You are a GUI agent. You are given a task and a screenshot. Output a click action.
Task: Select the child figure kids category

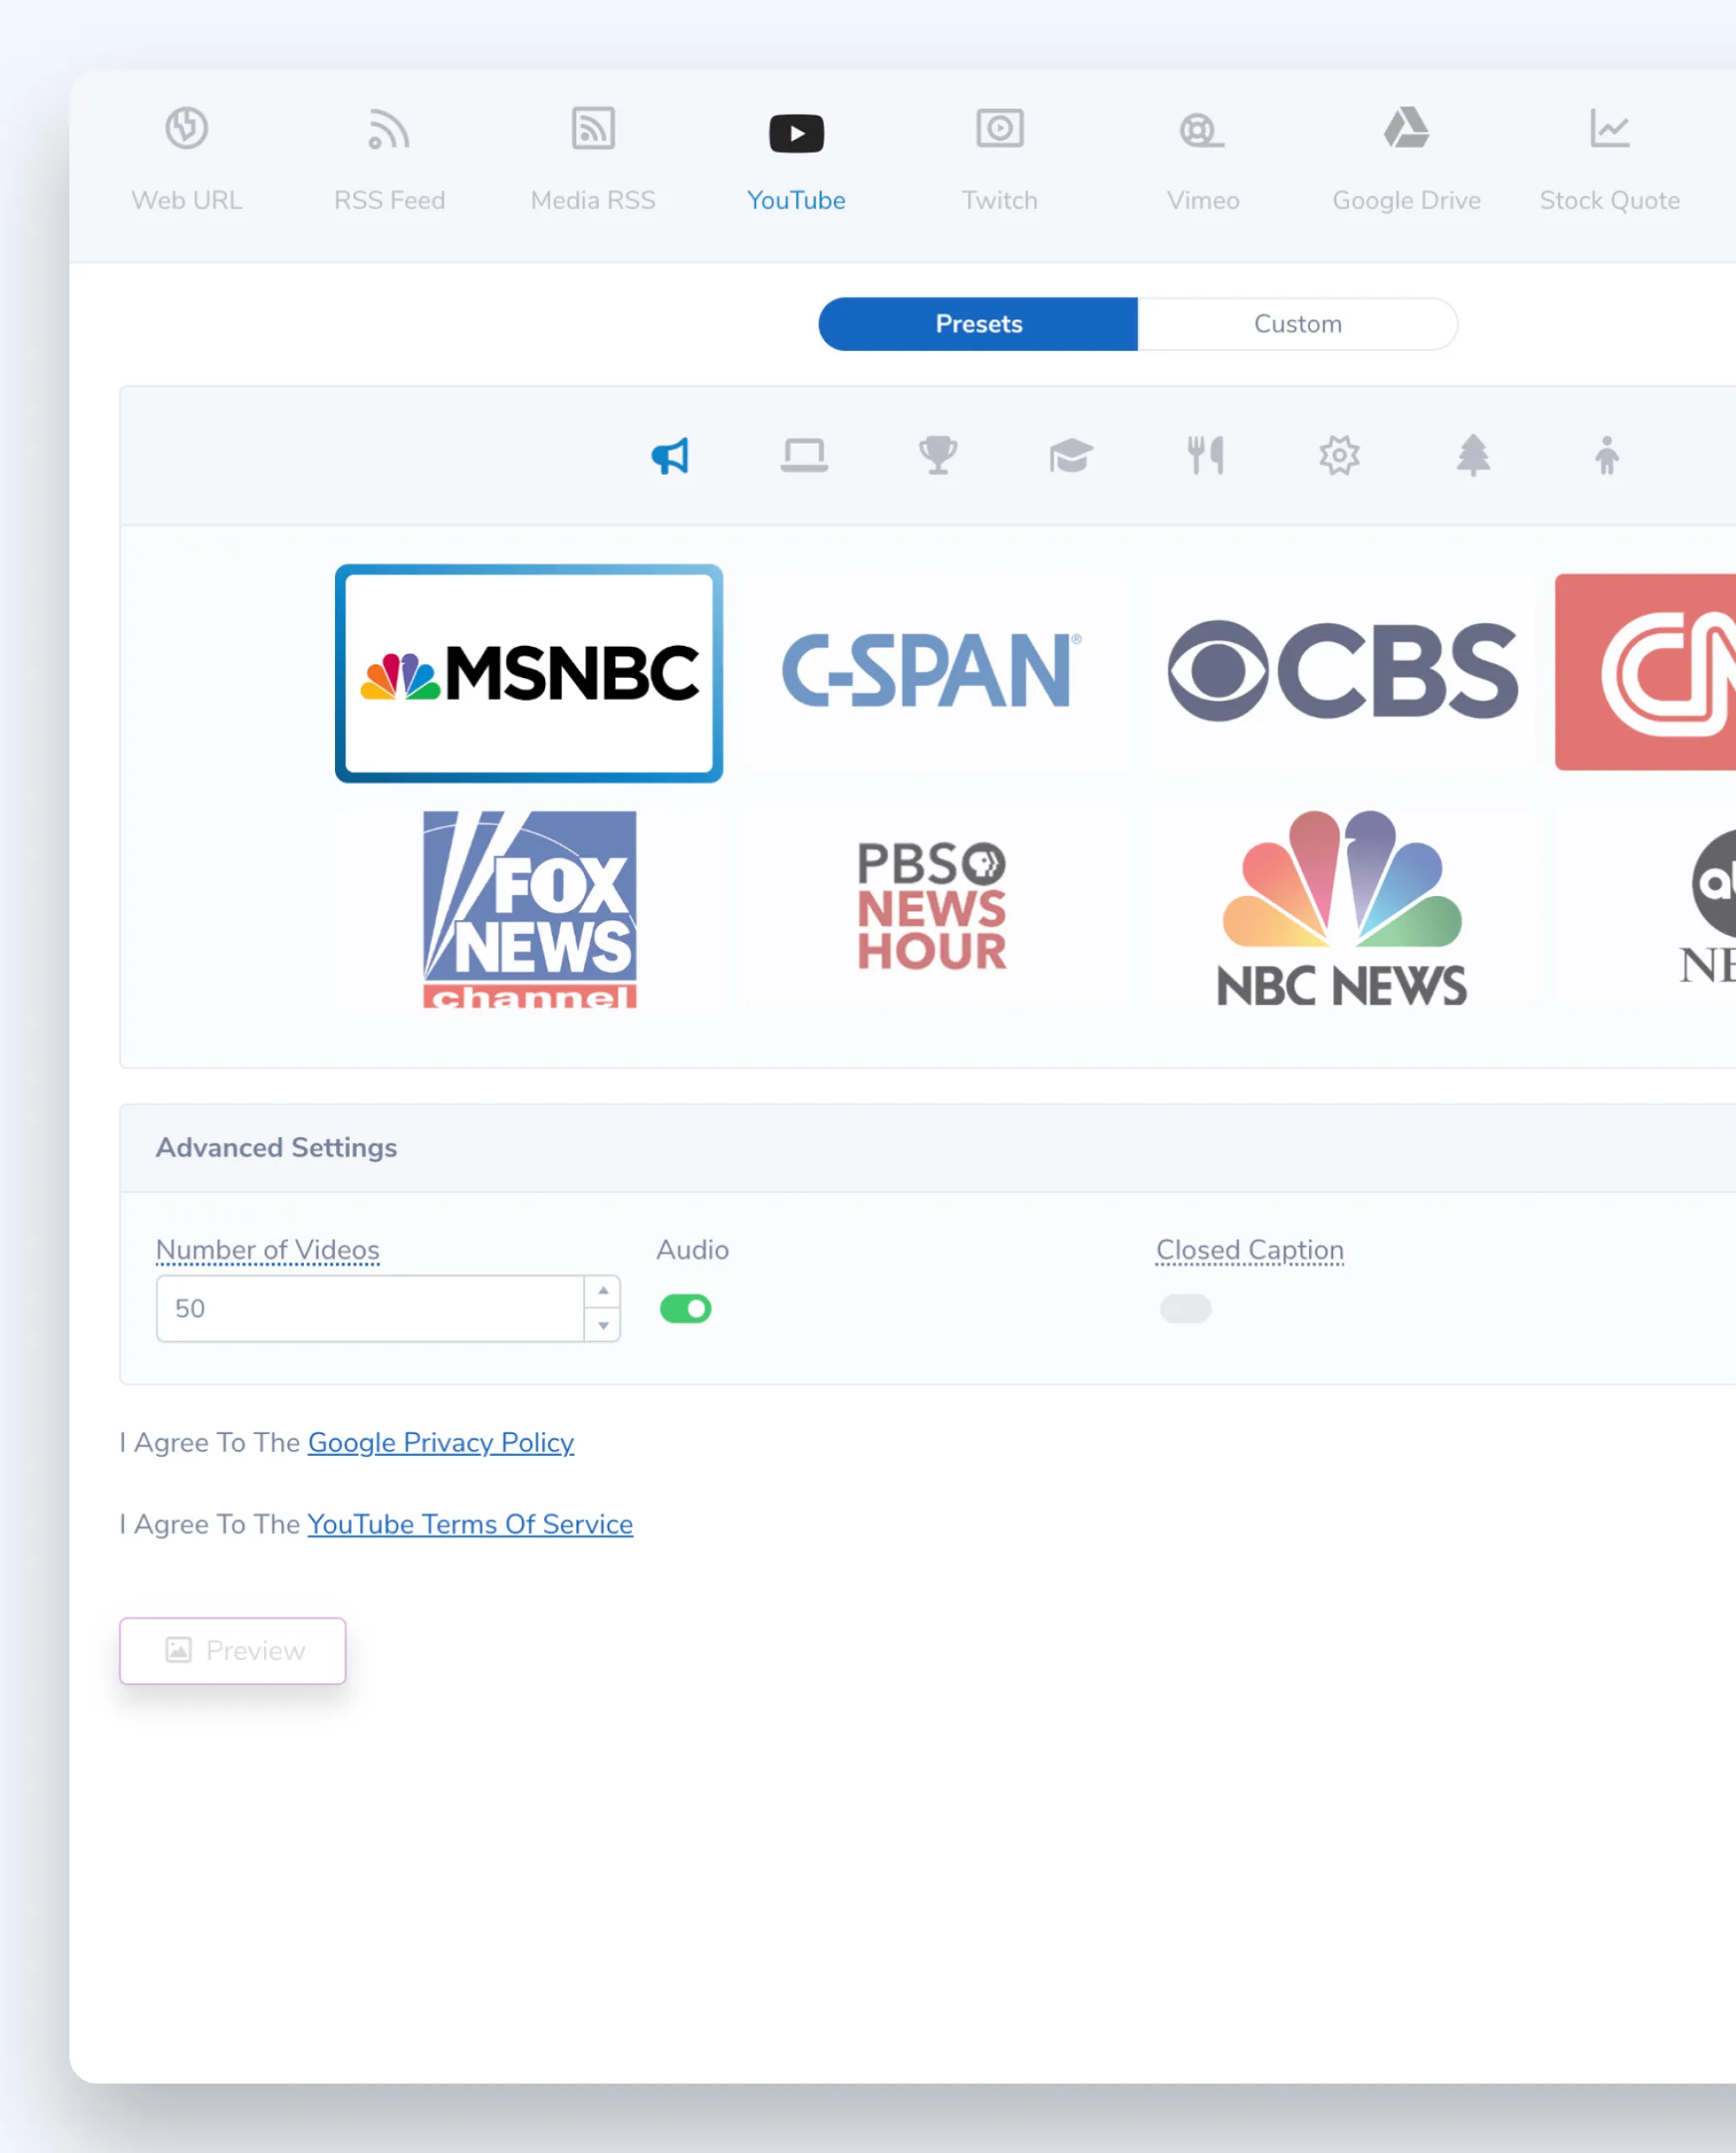click(1606, 456)
